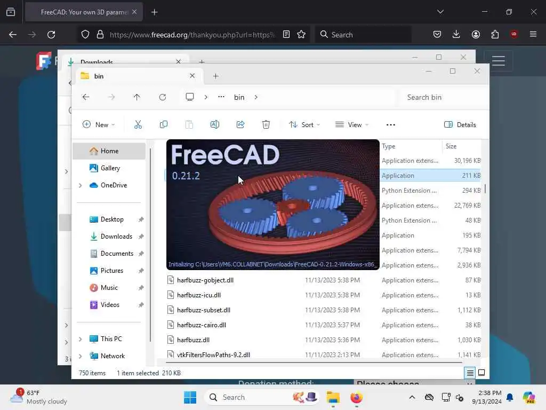Click the chevron after bin in address bar
This screenshot has width=546, height=410.
click(x=256, y=97)
